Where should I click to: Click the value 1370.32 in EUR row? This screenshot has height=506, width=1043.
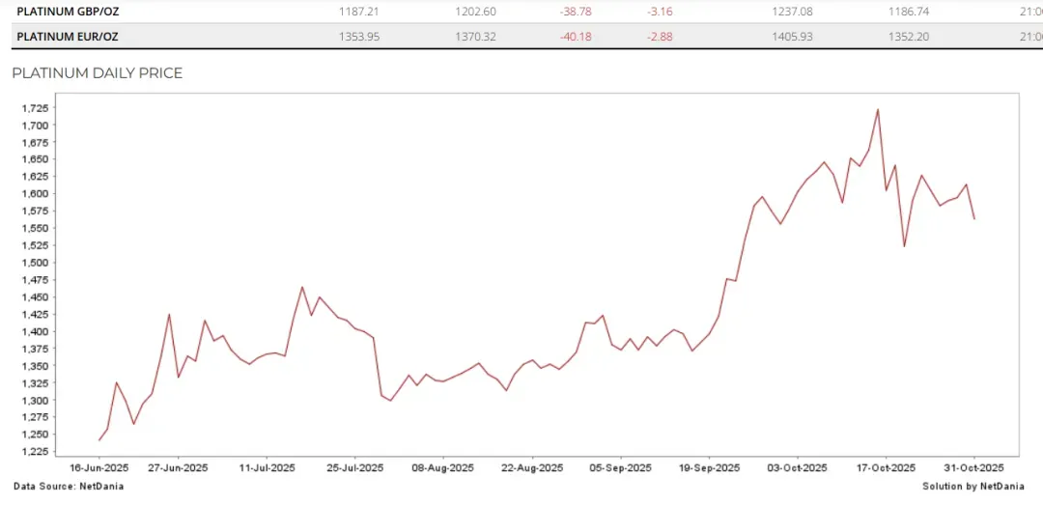coord(475,37)
